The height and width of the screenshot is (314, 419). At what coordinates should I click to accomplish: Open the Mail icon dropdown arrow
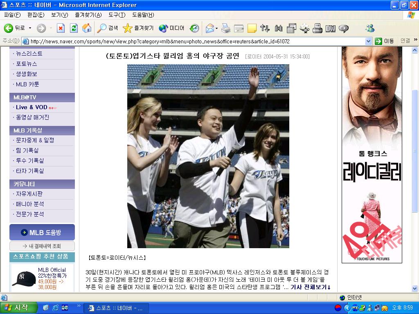(x=217, y=28)
